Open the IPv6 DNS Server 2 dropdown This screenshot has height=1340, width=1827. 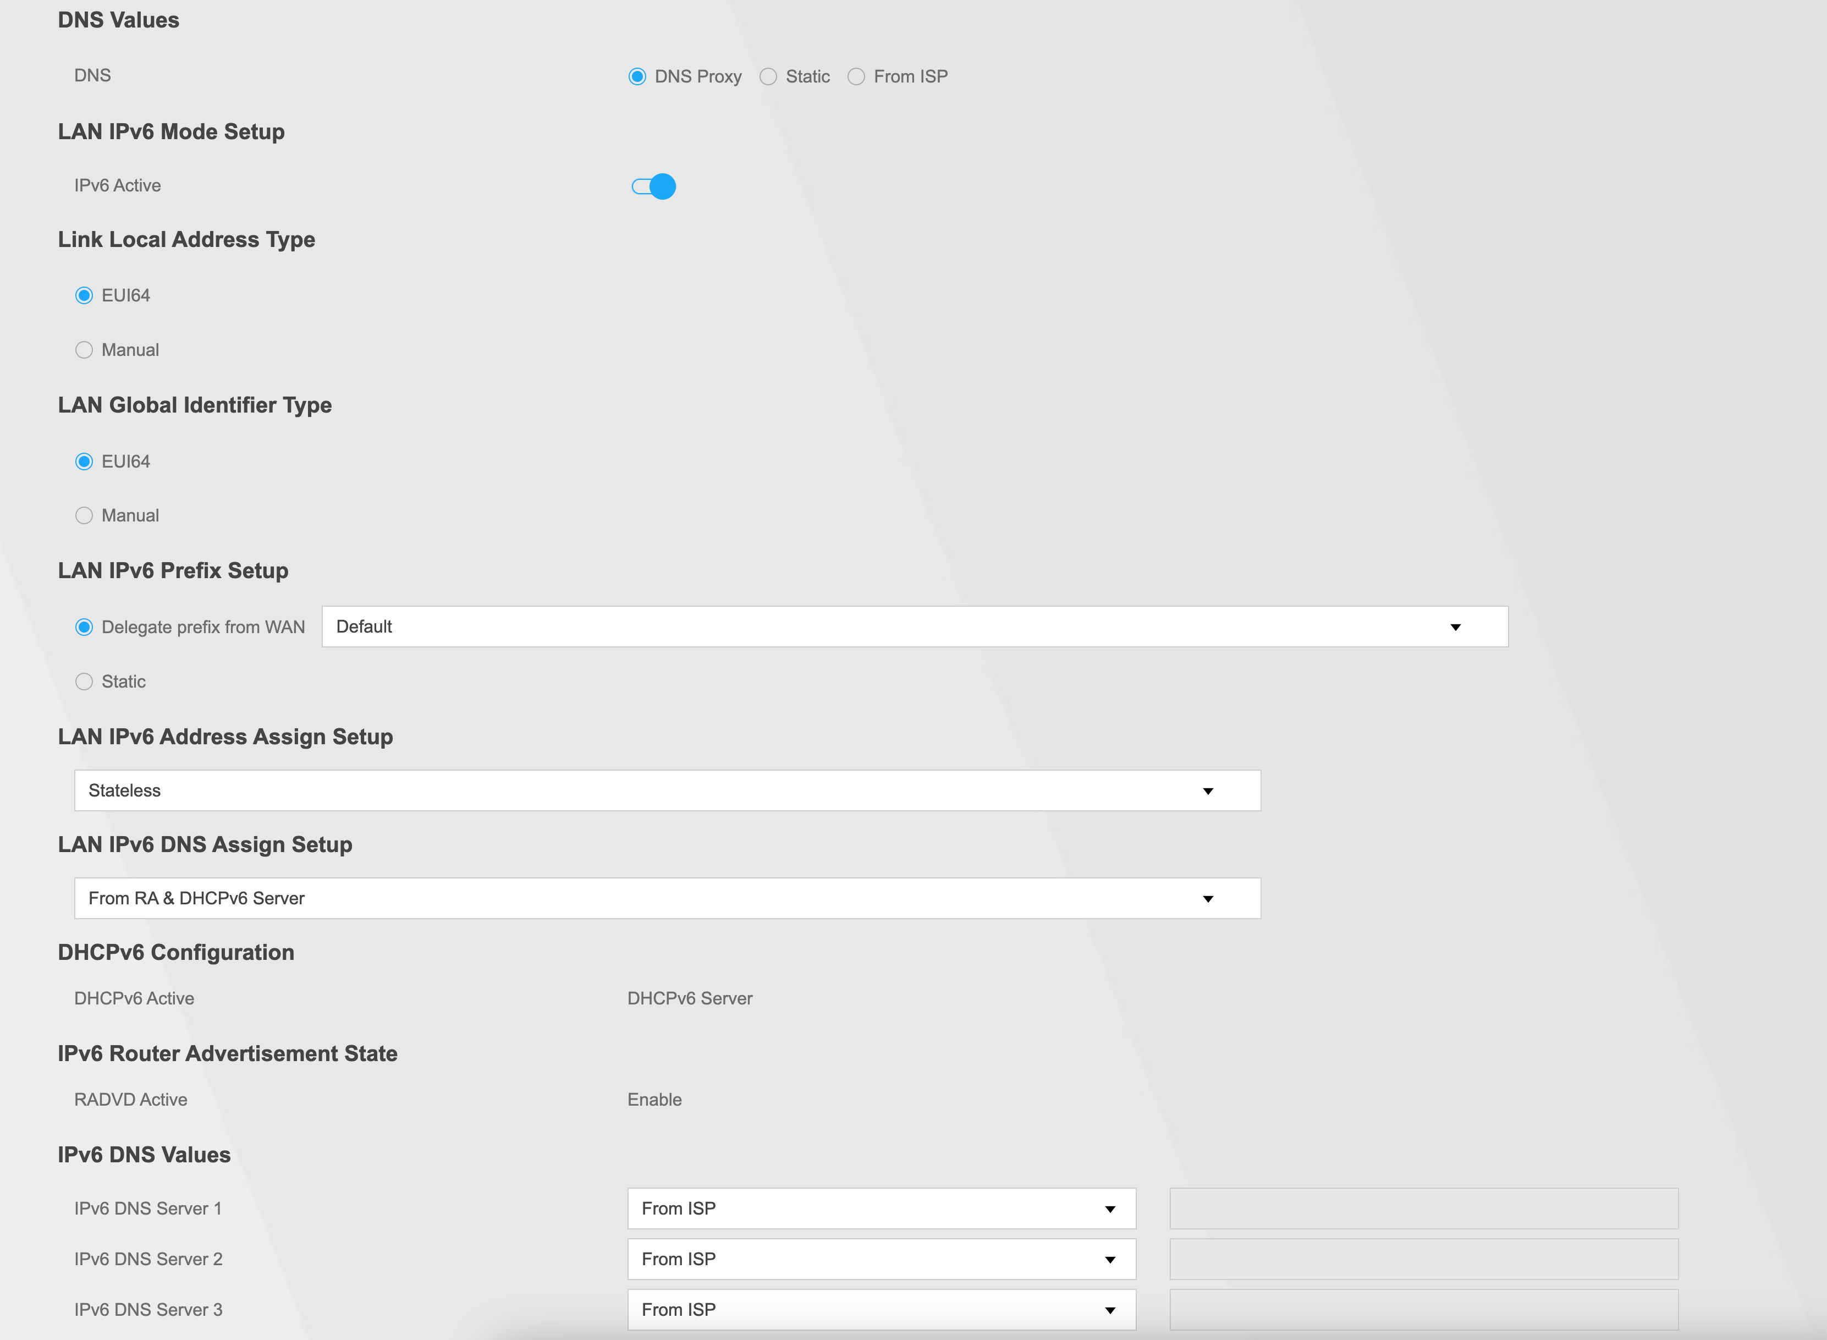click(x=881, y=1259)
